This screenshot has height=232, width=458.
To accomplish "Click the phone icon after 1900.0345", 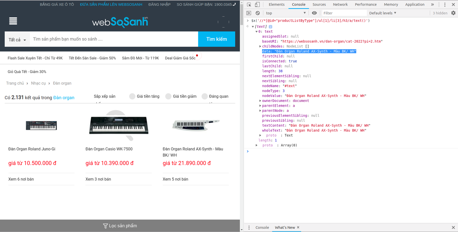I will tap(234, 4).
